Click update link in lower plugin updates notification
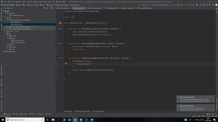This screenshot has width=218, height=122. (203, 108)
